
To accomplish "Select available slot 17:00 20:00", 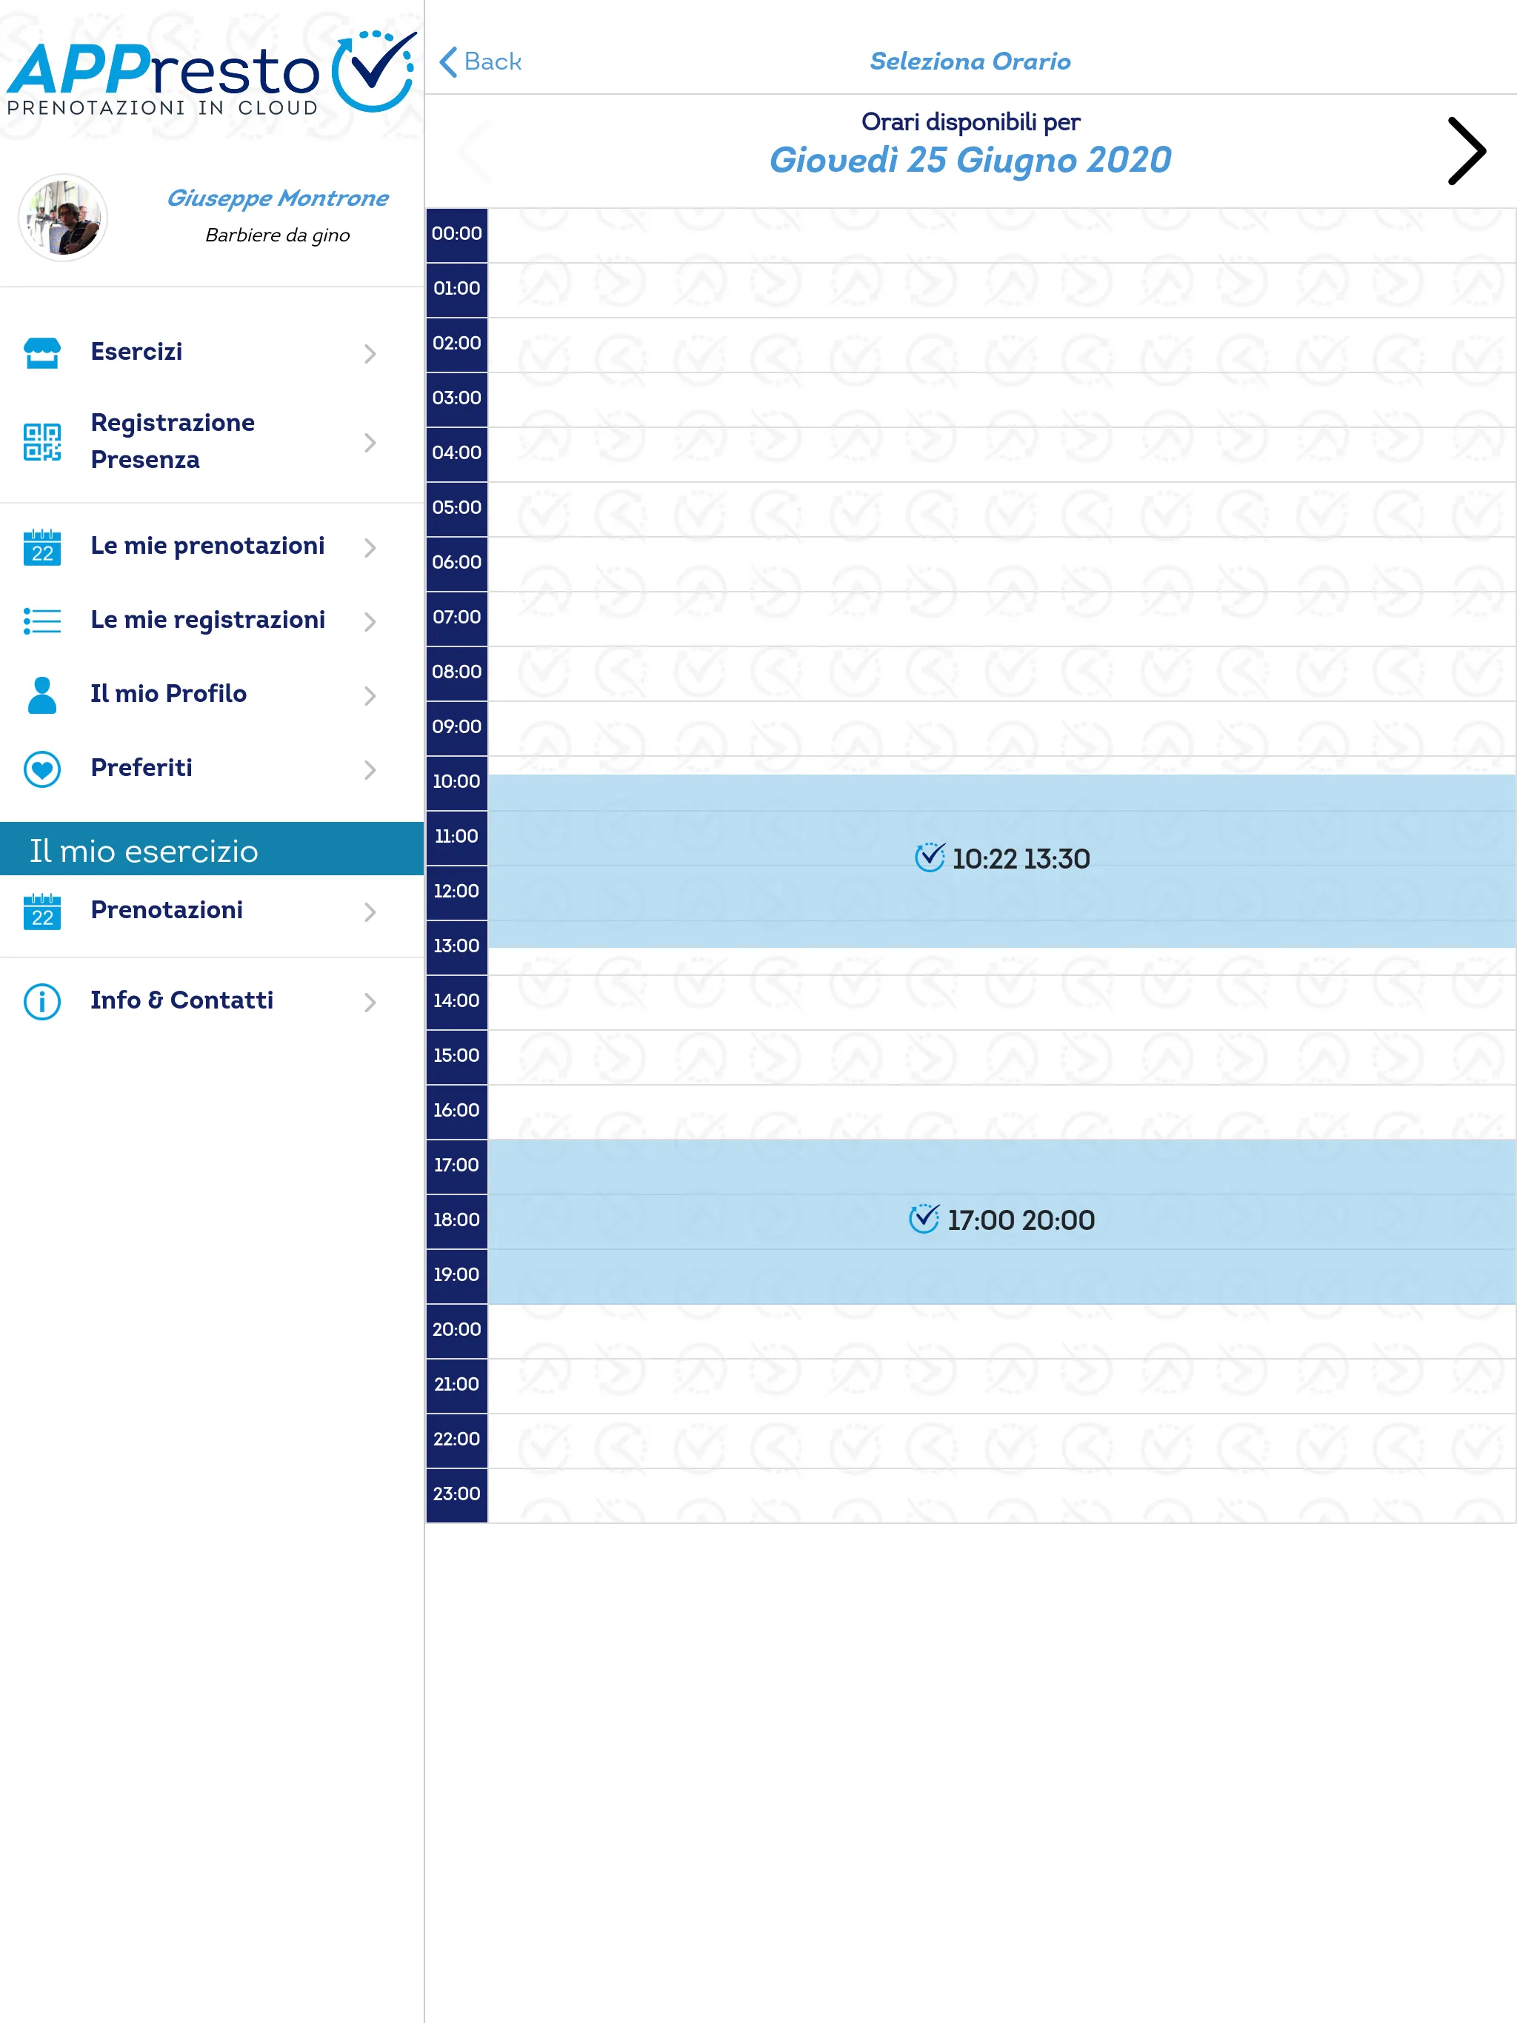I will [1001, 1217].
